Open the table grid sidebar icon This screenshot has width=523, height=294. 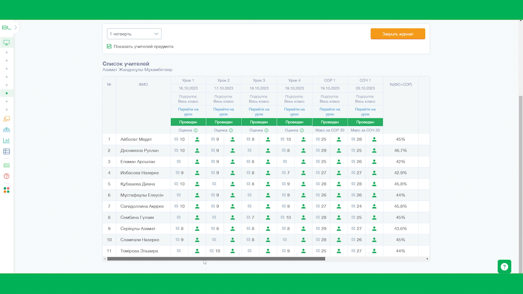7,151
